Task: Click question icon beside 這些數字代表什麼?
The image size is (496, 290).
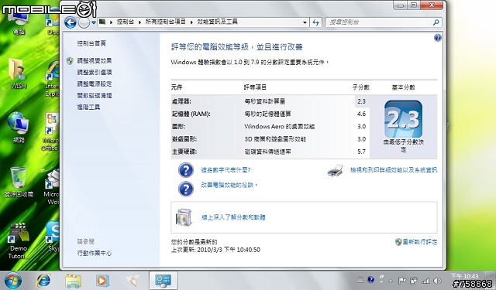Action: [x=186, y=170]
